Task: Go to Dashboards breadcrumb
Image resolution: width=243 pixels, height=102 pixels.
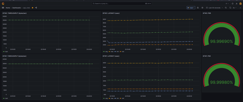Action: point(16,8)
